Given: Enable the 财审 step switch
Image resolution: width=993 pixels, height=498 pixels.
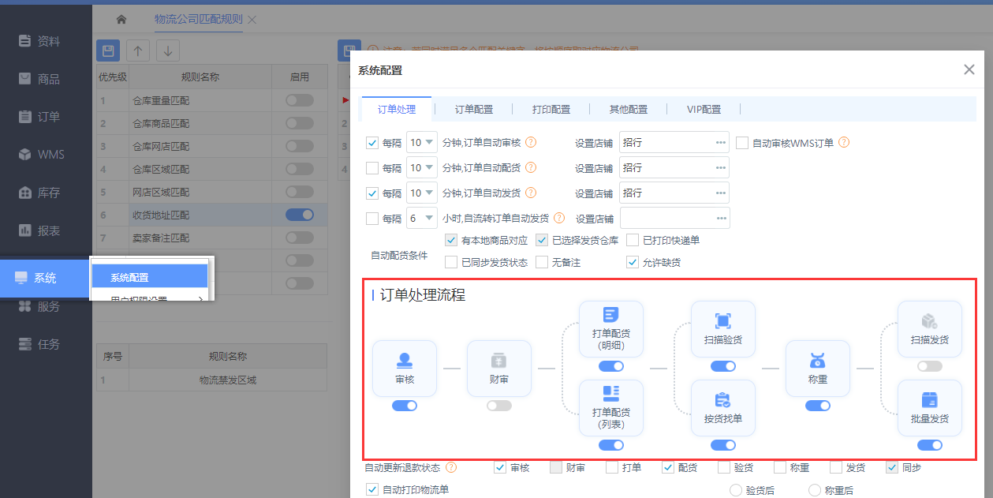Looking at the screenshot, I should tap(499, 406).
